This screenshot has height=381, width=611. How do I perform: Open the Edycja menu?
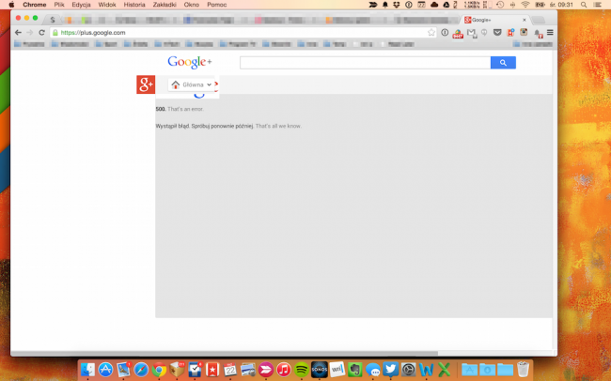(x=81, y=5)
